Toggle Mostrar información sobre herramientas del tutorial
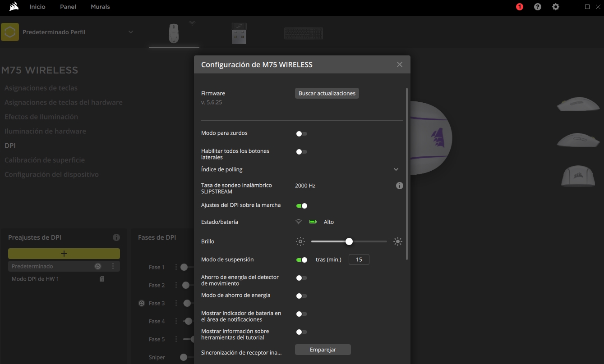 301,332
